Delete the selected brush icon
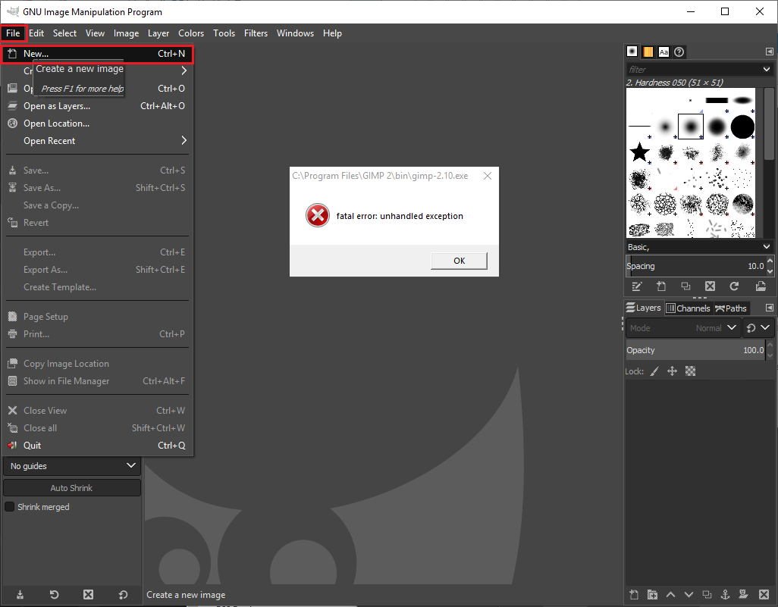This screenshot has height=607, width=778. click(710, 286)
